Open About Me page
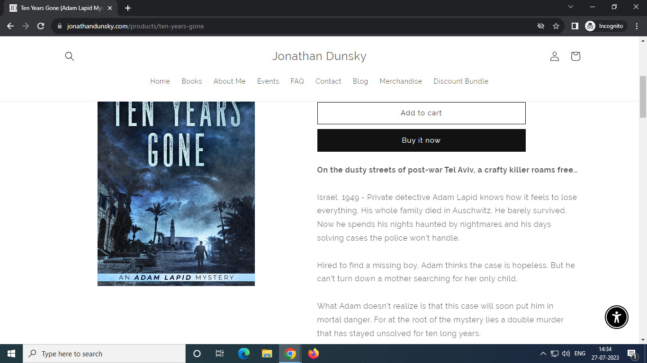The image size is (647, 363). coord(230,81)
